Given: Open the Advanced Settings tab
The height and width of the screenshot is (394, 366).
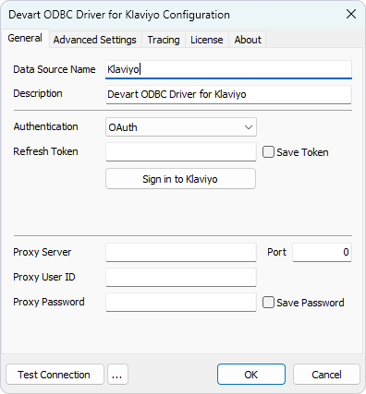Looking at the screenshot, I should pyautogui.click(x=95, y=40).
